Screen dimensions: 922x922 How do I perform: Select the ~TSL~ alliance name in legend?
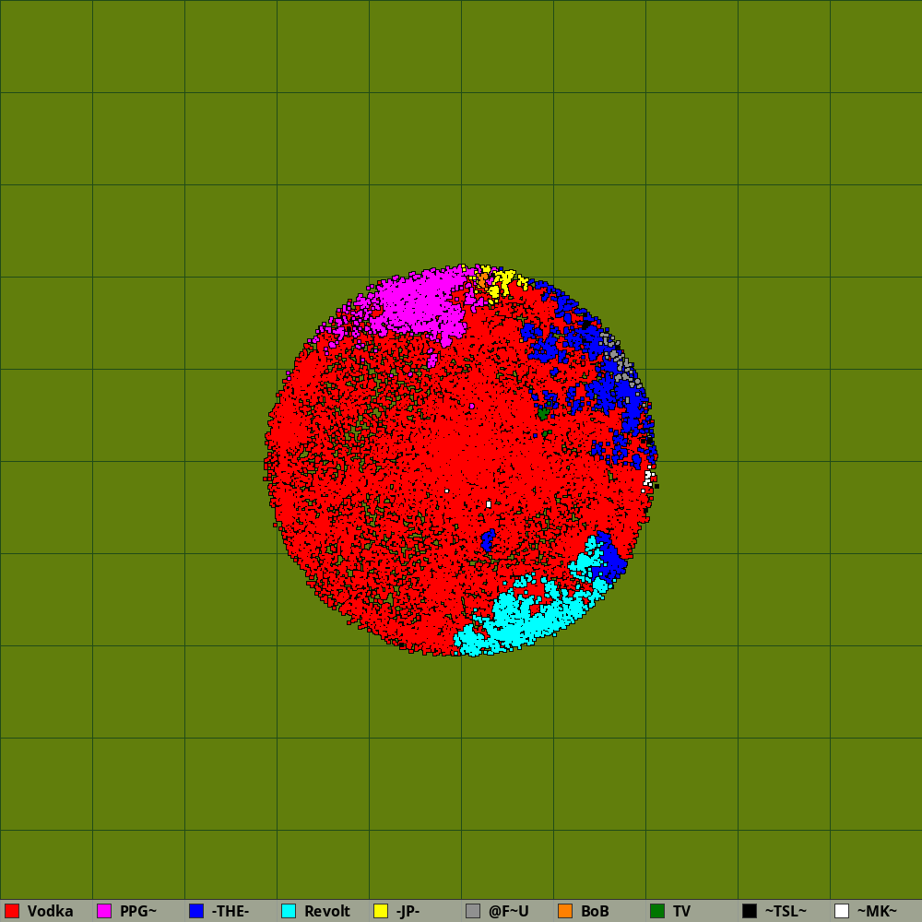coord(786,911)
